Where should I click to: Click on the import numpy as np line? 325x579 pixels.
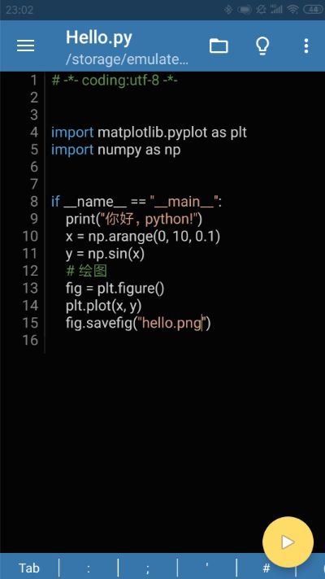(x=116, y=150)
